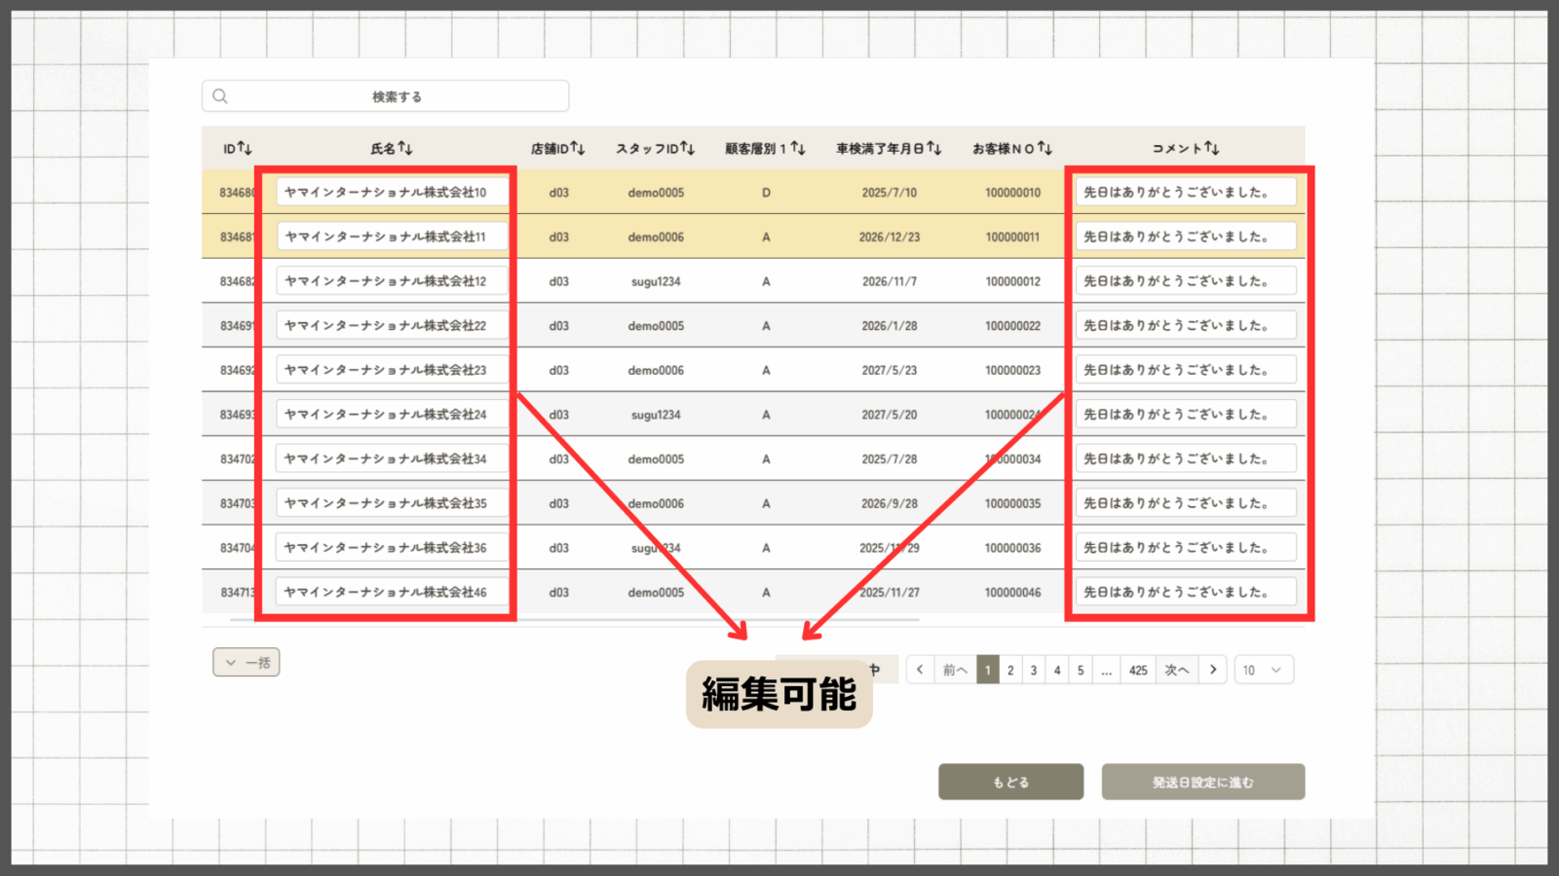Jump to page 3 in pagination
The width and height of the screenshot is (1559, 876).
[x=1034, y=670]
